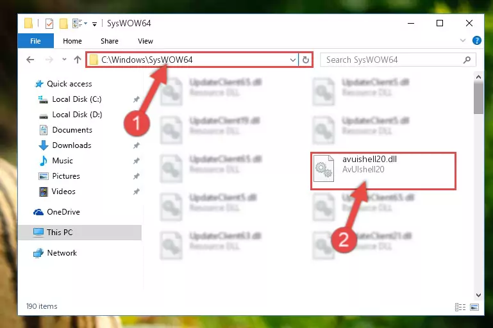The image size is (493, 328).
Task: Select Quick access in navigation pane
Action: click(x=69, y=84)
